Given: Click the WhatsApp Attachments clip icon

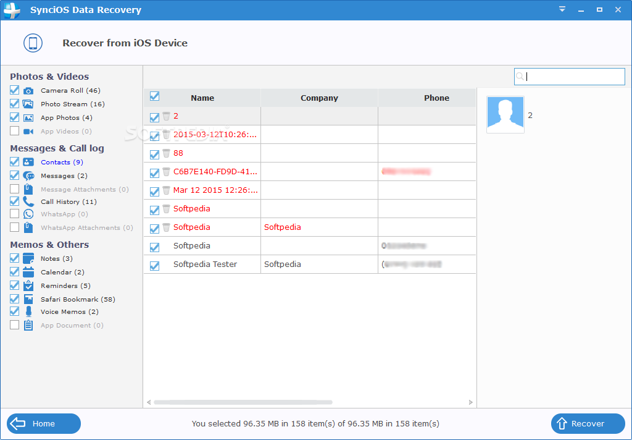Looking at the screenshot, I should 28,227.
